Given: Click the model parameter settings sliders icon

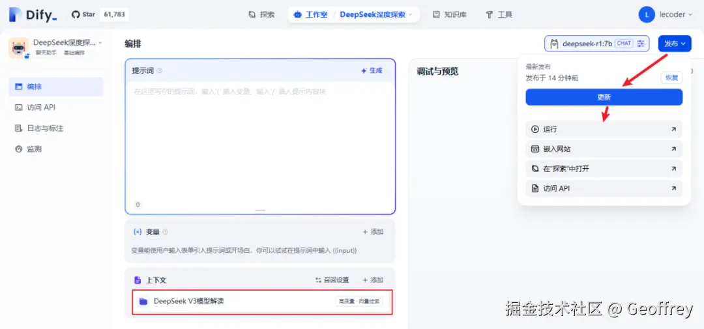Looking at the screenshot, I should tap(641, 44).
